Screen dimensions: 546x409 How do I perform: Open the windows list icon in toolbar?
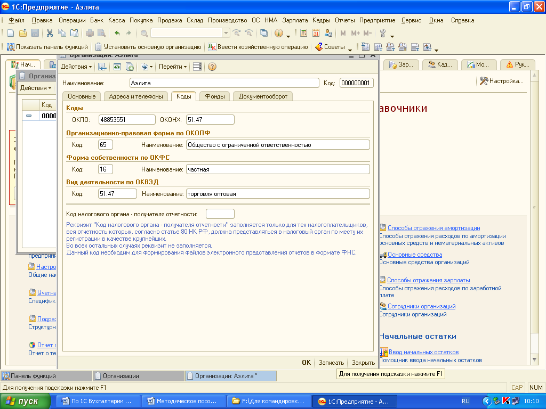[x=264, y=33]
